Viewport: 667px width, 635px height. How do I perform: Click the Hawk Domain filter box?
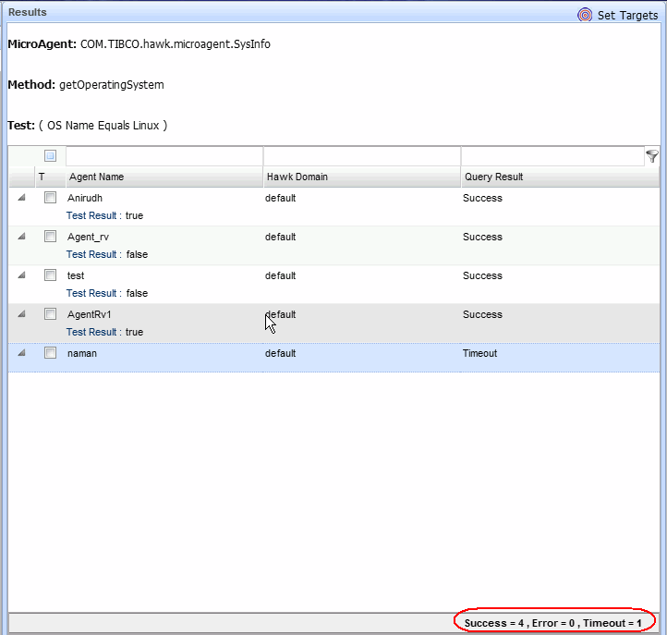coord(361,156)
